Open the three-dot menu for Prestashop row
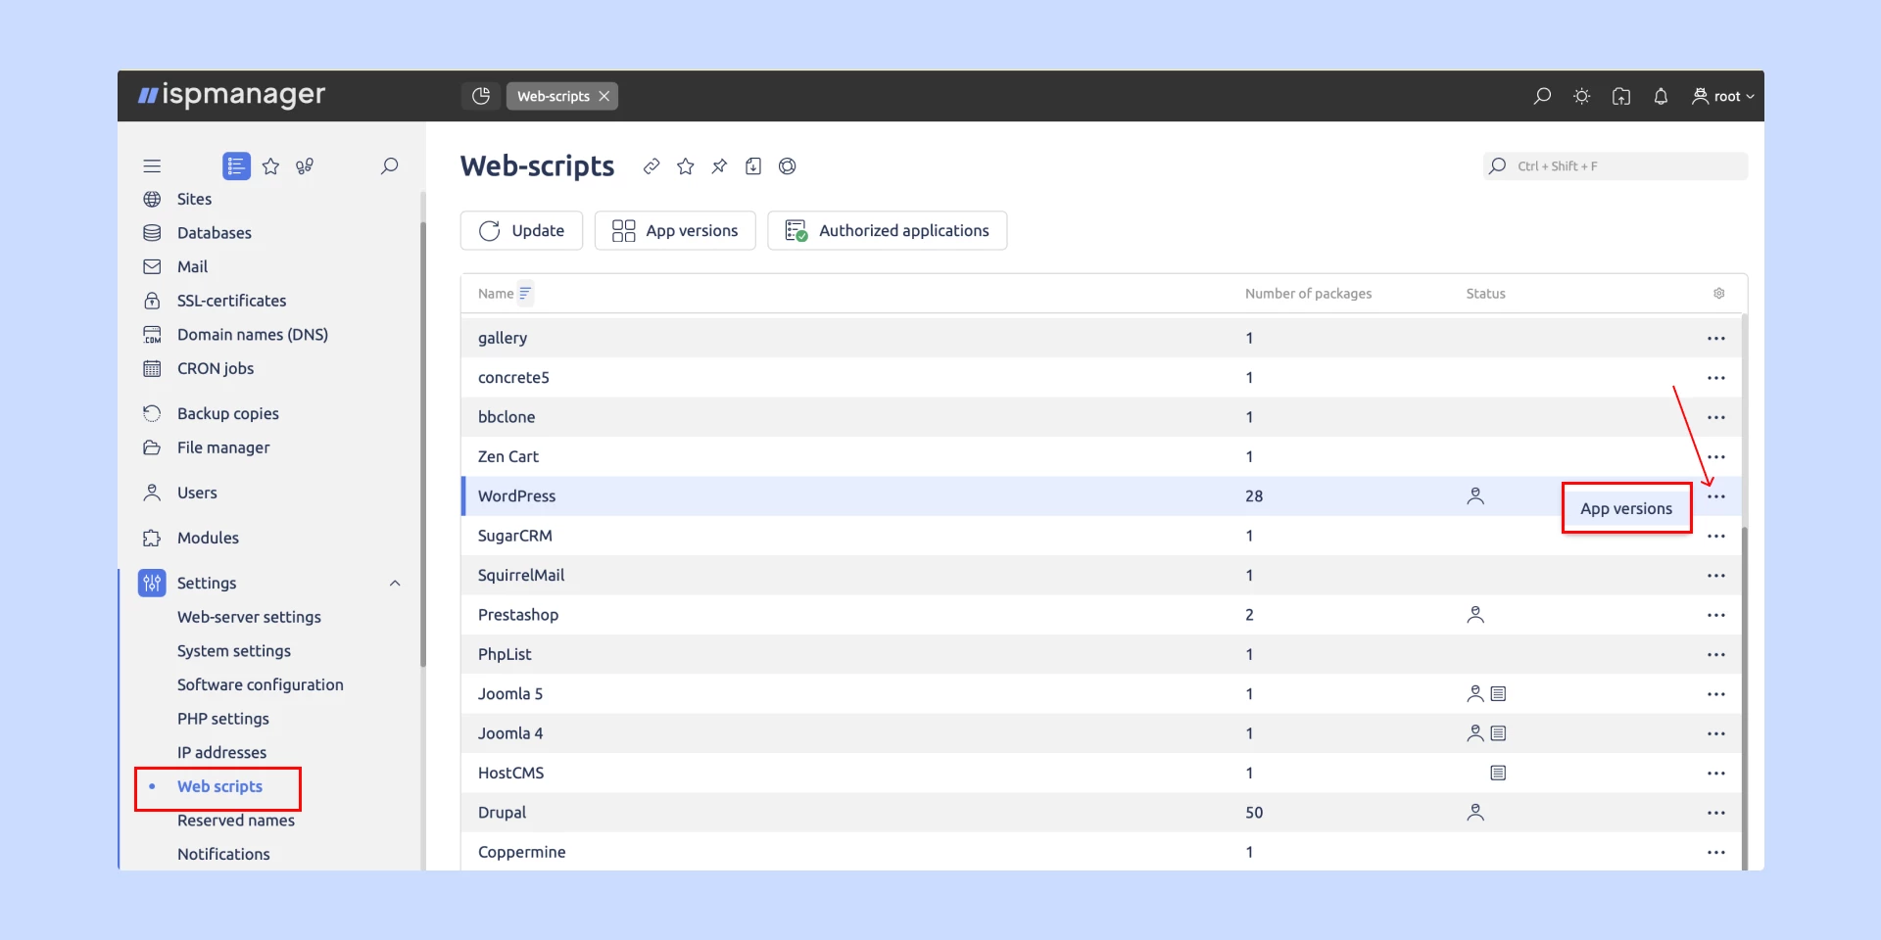This screenshot has height=940, width=1881. tap(1715, 616)
